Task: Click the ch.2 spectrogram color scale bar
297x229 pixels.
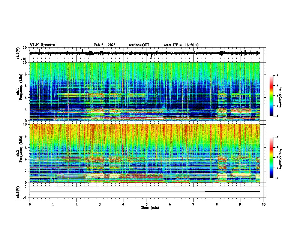Action: point(271,158)
